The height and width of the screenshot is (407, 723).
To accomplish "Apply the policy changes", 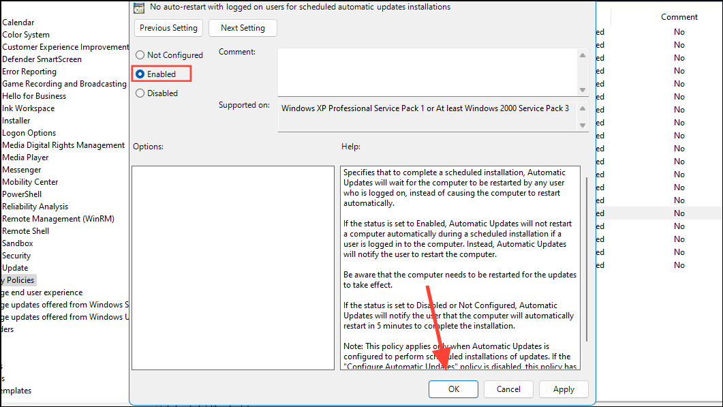I will [x=564, y=389].
